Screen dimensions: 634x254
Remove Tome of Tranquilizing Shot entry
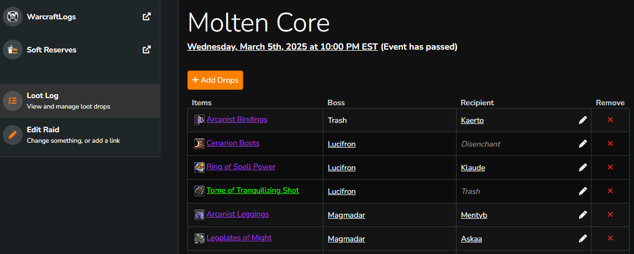[610, 191]
